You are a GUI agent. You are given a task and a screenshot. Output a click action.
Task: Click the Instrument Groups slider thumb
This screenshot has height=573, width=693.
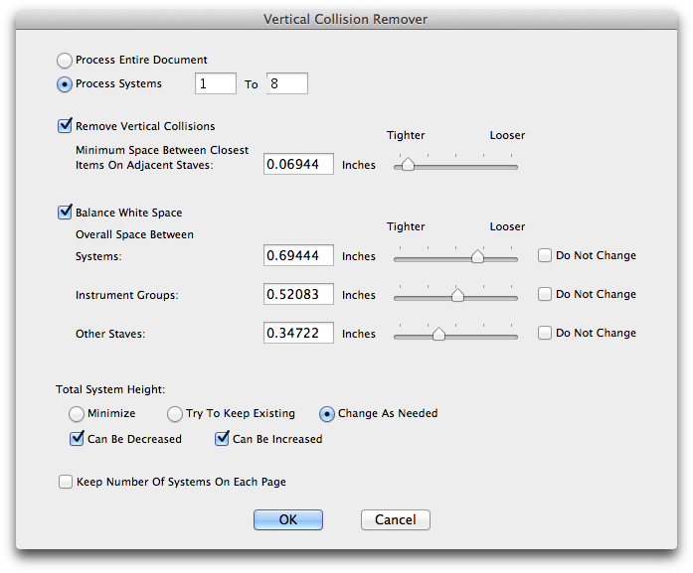point(457,295)
